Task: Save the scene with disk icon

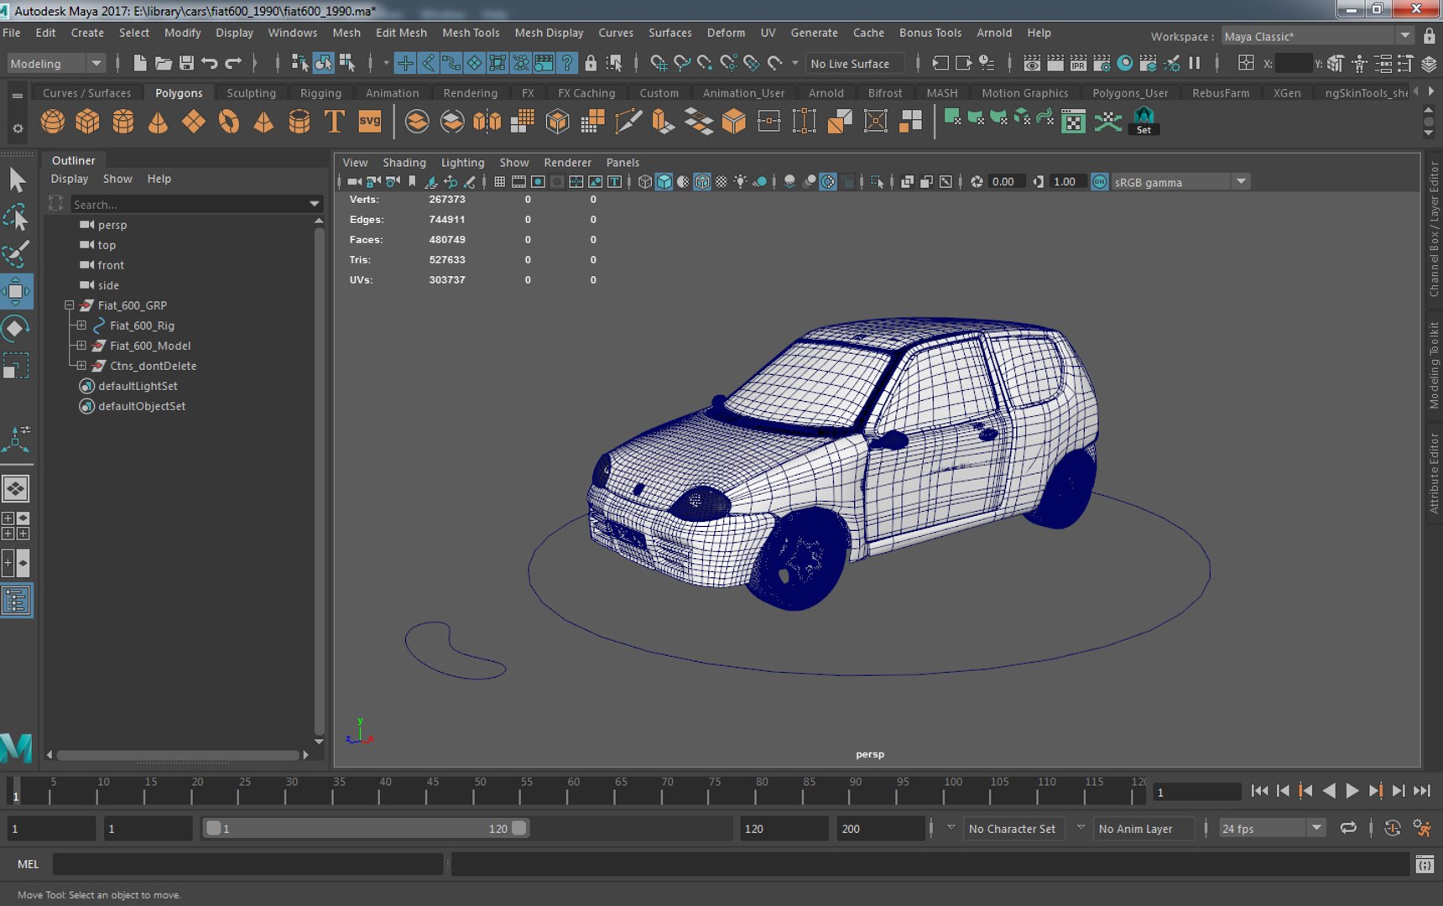Action: [186, 63]
